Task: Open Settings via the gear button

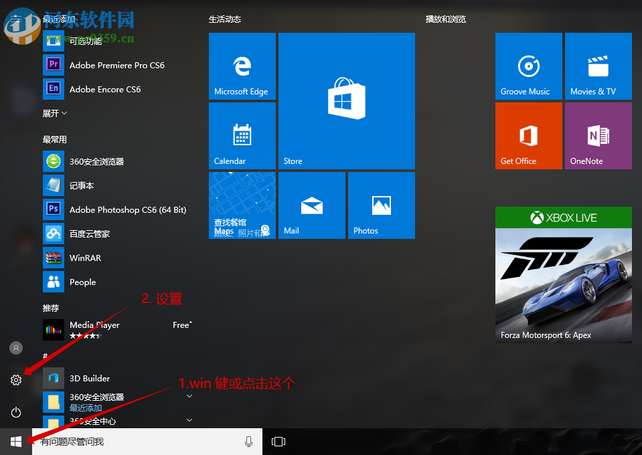Action: tap(15, 379)
